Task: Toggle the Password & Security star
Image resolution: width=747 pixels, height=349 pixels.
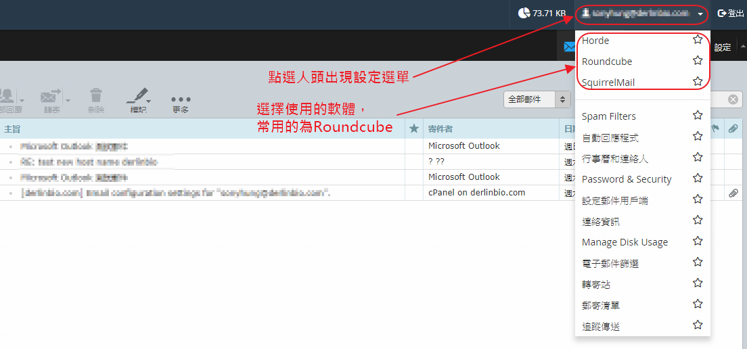Action: pyautogui.click(x=698, y=178)
